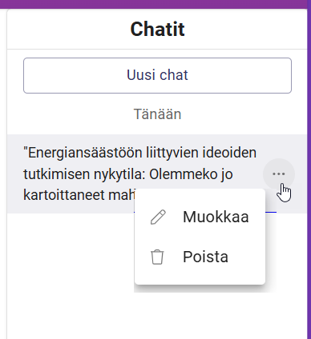The width and height of the screenshot is (311, 339).
Task: Start a new conversation with Uusi chat
Action: (x=157, y=75)
